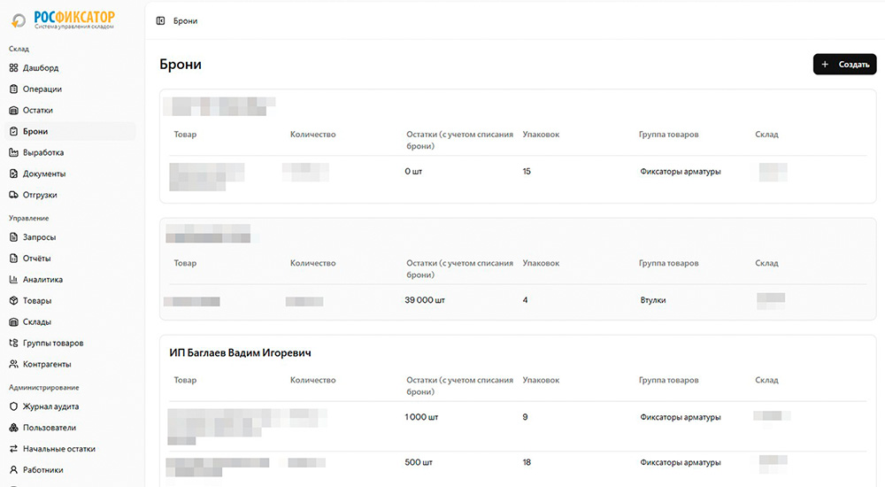Image resolution: width=885 pixels, height=487 pixels.
Task: Click the Брони breadcrumb text
Action: (x=185, y=21)
